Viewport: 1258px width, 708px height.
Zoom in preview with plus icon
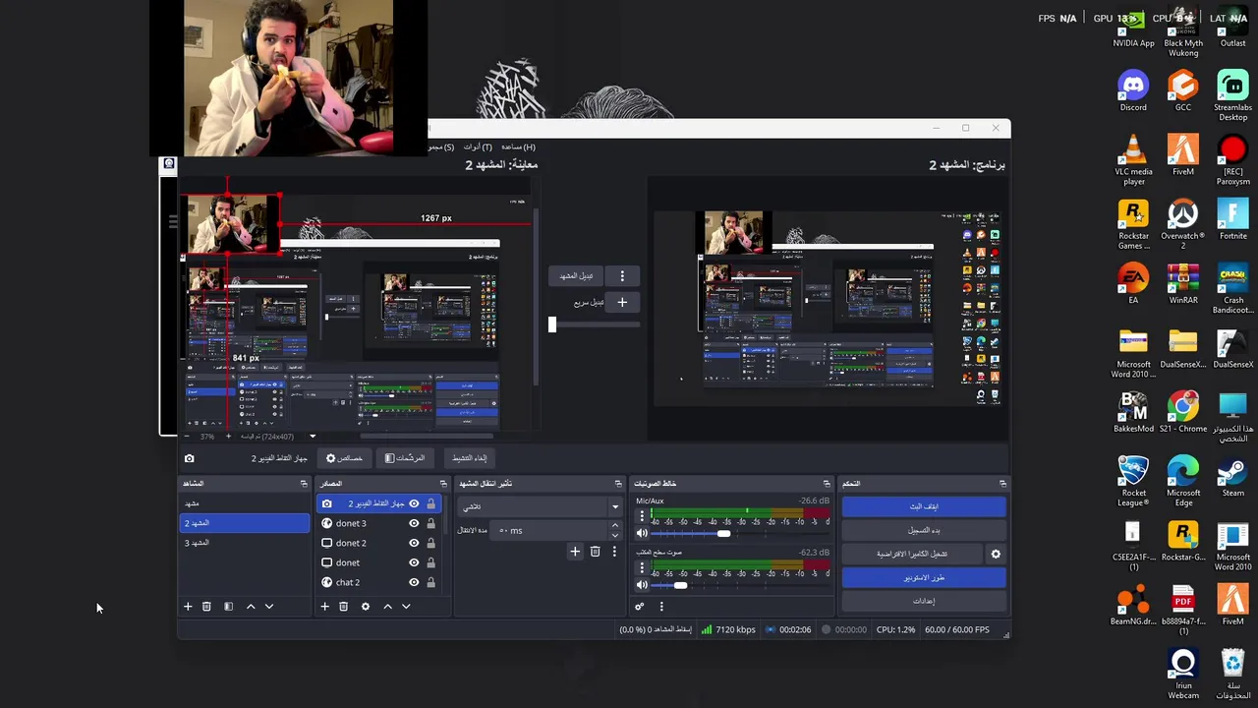tap(228, 436)
